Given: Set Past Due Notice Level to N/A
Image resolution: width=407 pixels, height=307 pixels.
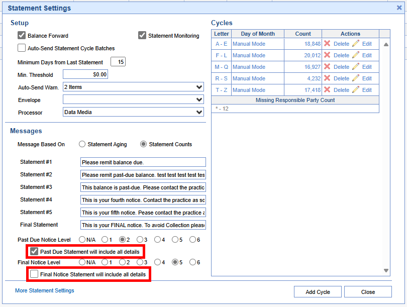Looking at the screenshot, I should pyautogui.click(x=82, y=239).
